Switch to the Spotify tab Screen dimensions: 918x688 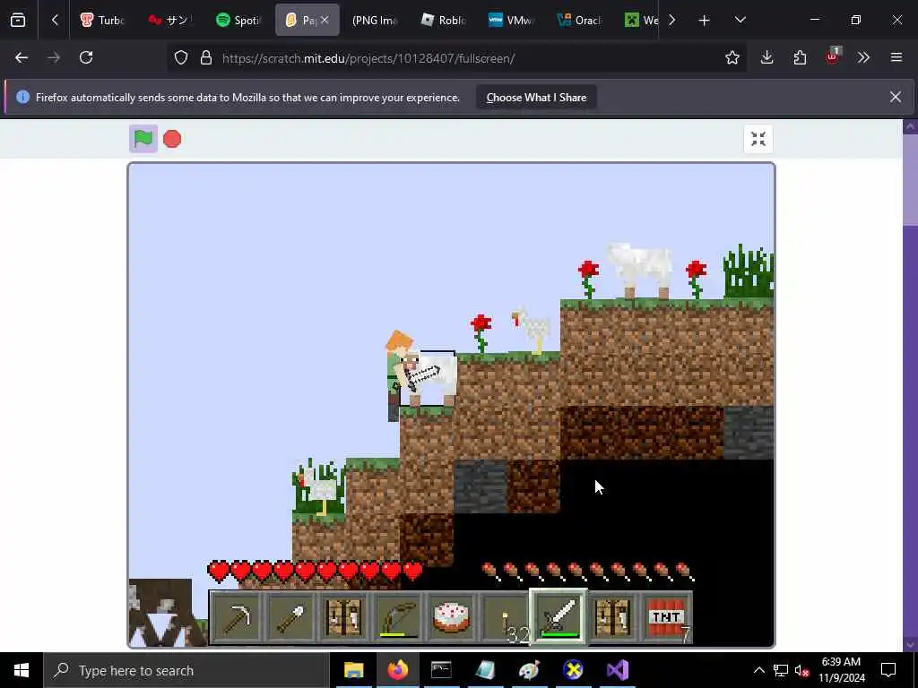click(238, 20)
